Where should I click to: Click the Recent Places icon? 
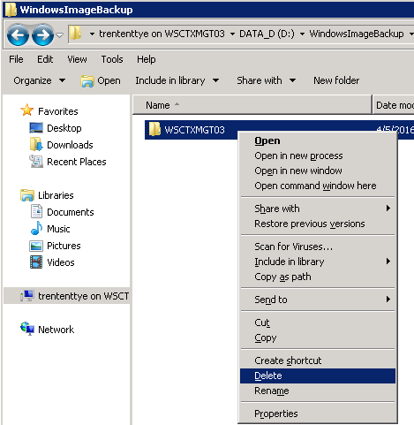[36, 161]
